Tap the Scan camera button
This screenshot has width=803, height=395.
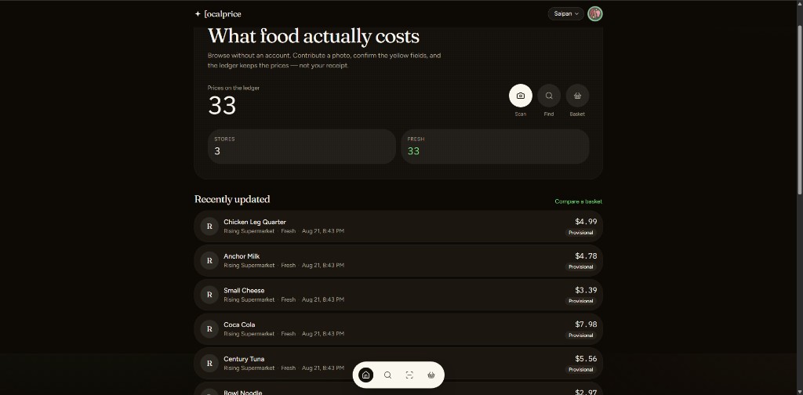coord(521,96)
